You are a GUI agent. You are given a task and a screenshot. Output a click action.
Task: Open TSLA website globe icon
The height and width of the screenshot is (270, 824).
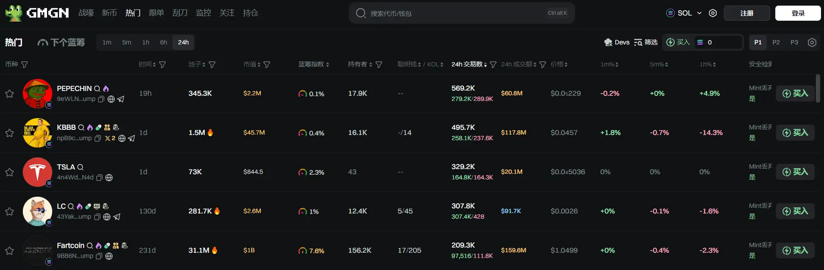click(x=109, y=178)
